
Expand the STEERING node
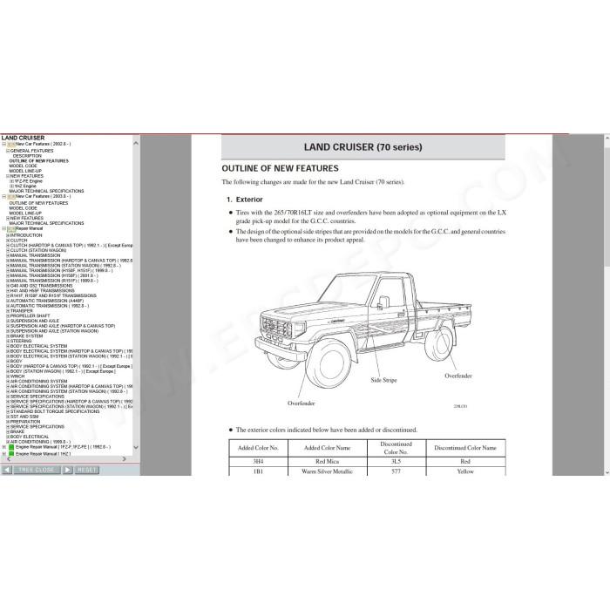click(x=8, y=342)
